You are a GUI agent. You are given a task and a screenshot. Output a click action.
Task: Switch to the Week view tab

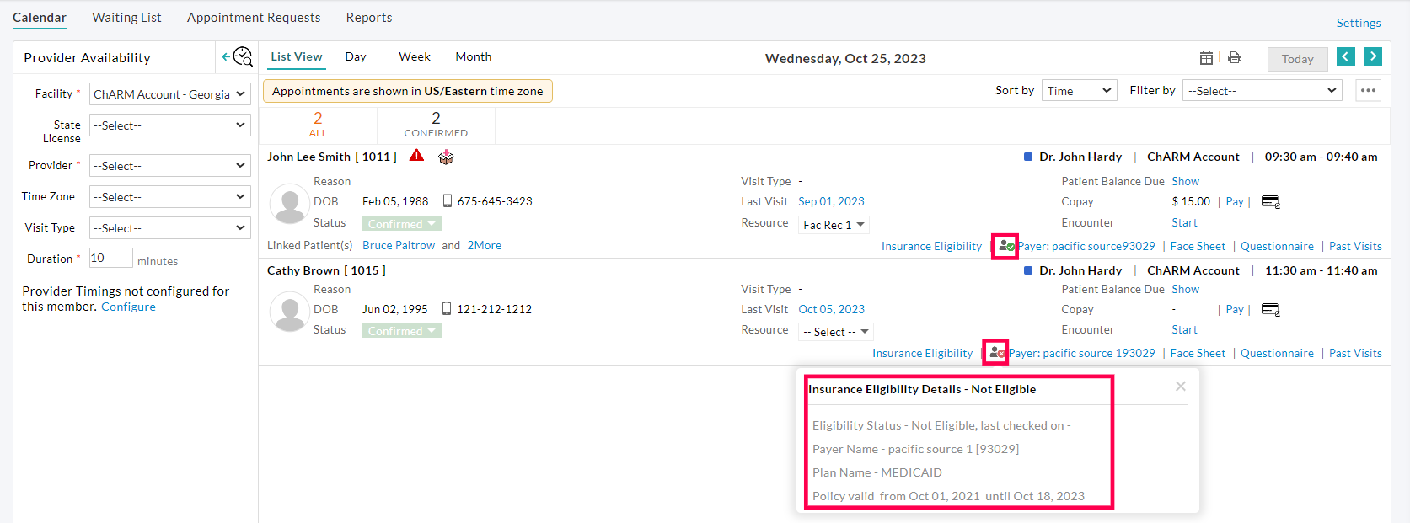click(414, 56)
